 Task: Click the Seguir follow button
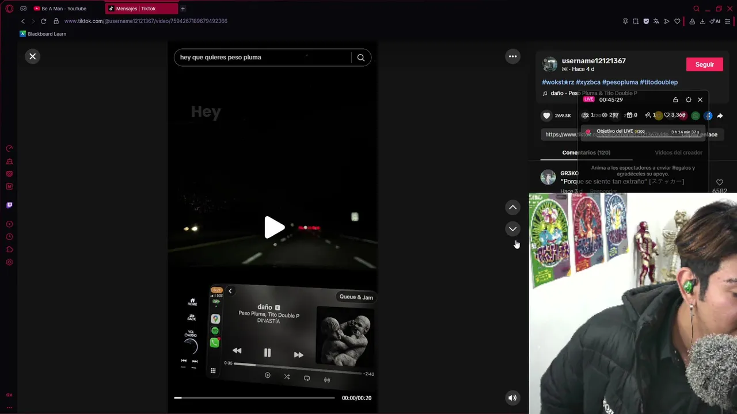pos(704,64)
